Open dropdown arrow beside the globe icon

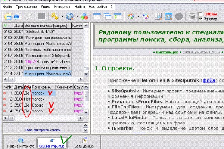pyautogui.click(x=77, y=17)
